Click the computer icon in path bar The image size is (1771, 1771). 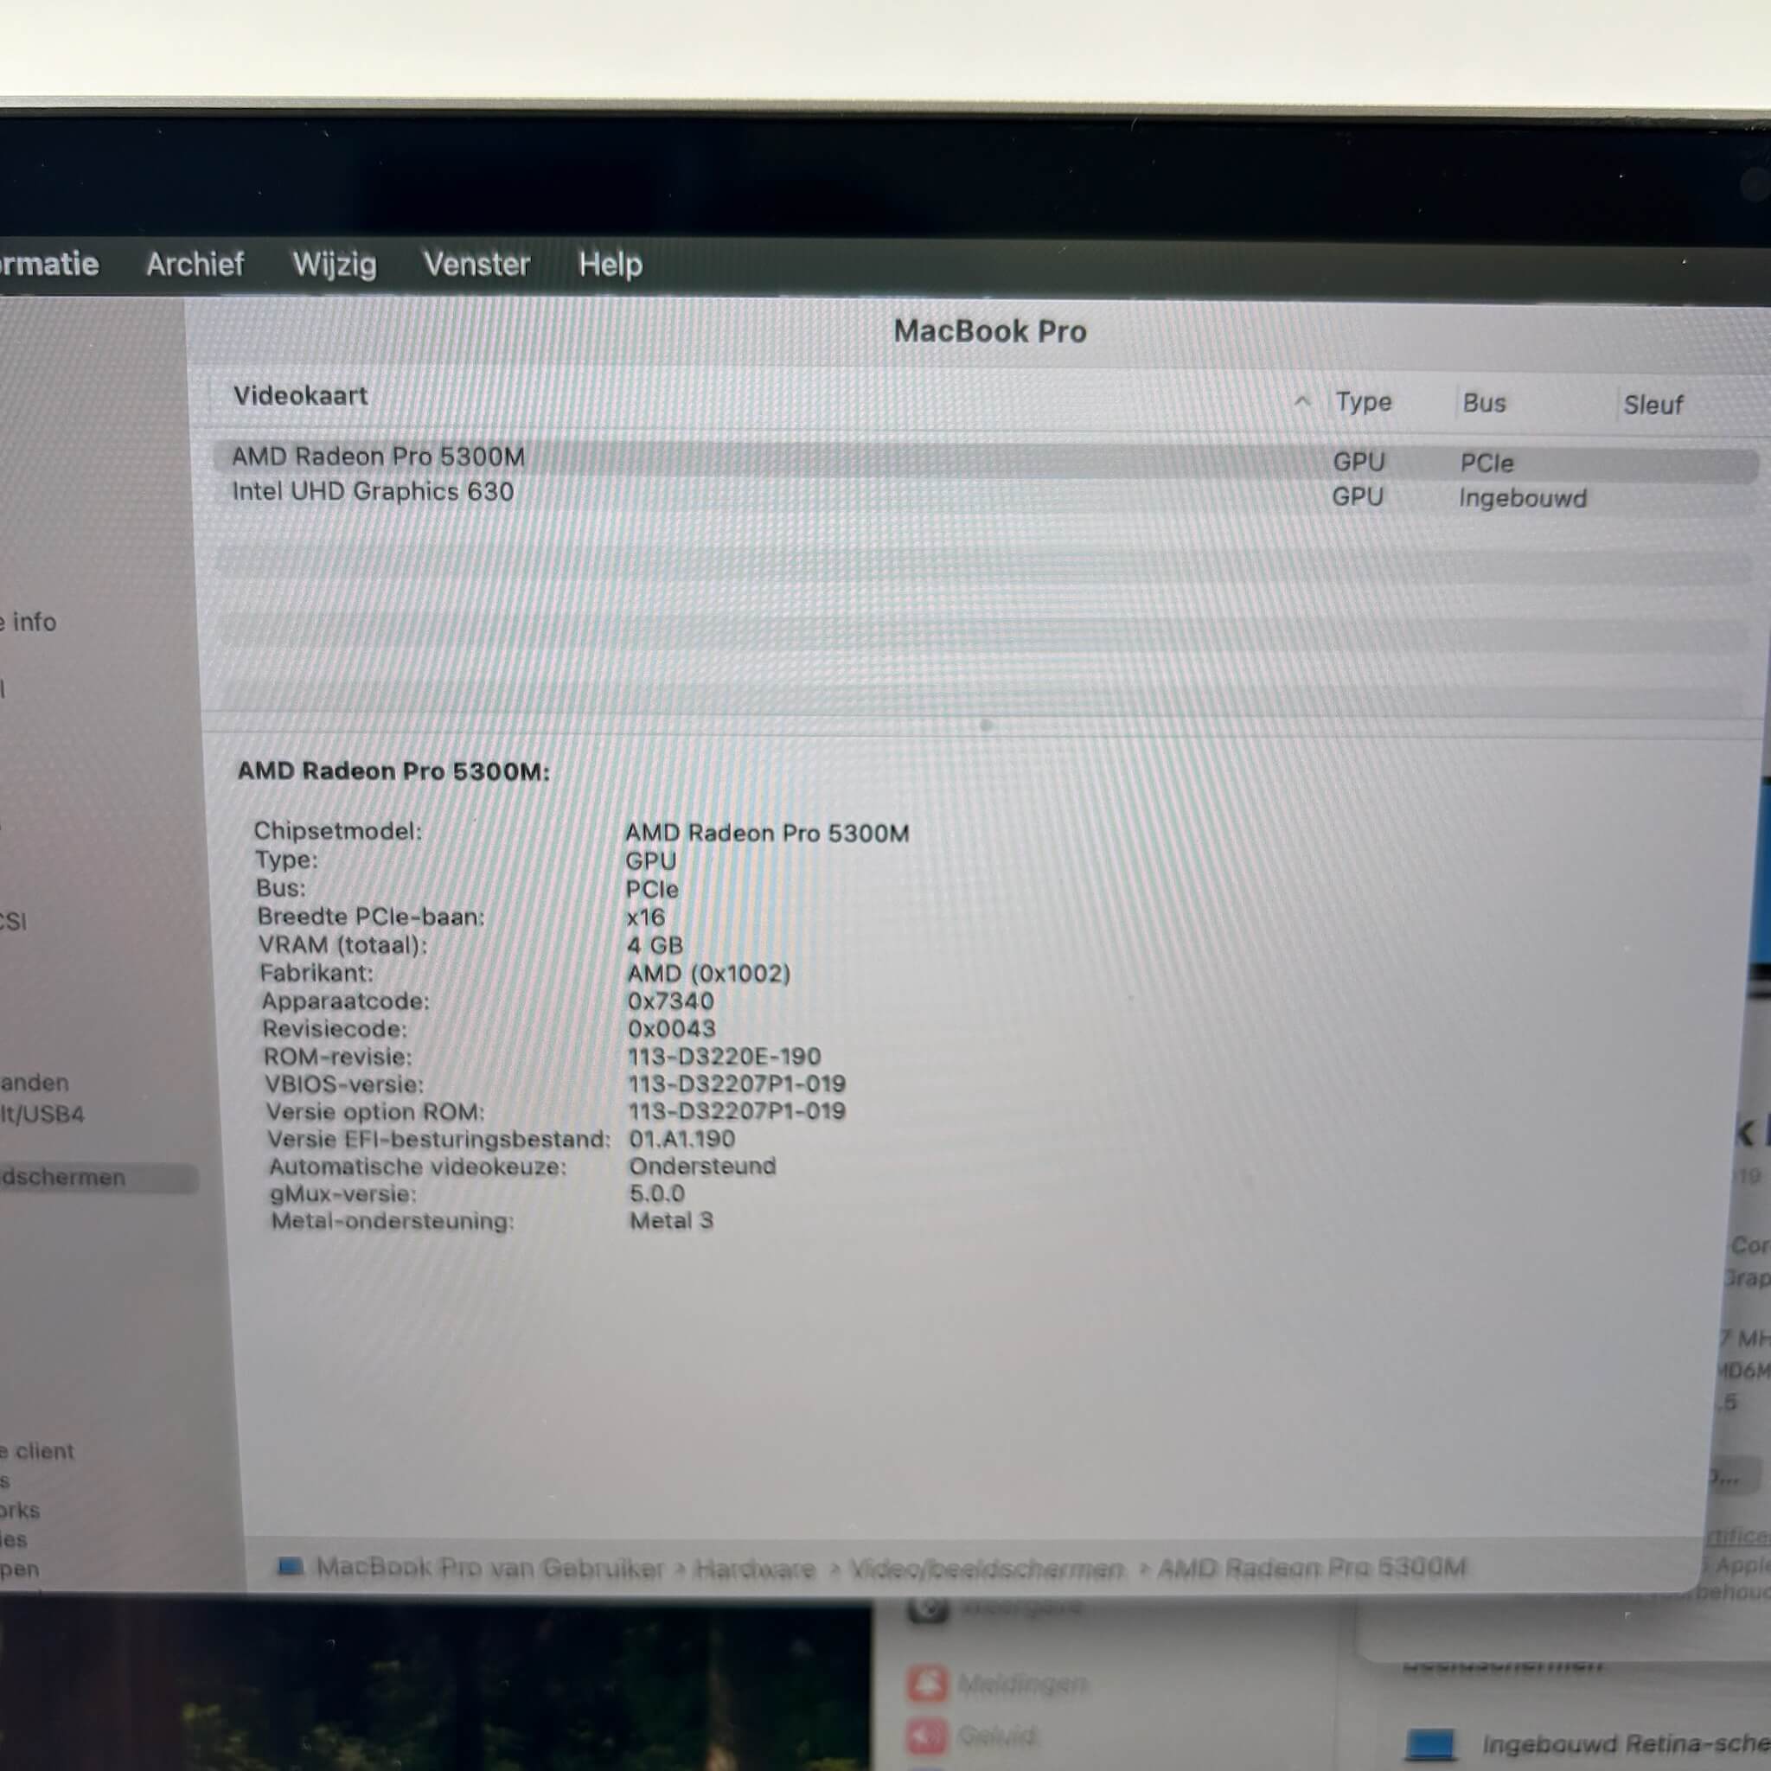tap(290, 1566)
